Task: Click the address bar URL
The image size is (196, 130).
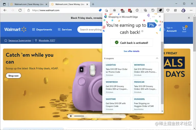Action: (46, 10)
